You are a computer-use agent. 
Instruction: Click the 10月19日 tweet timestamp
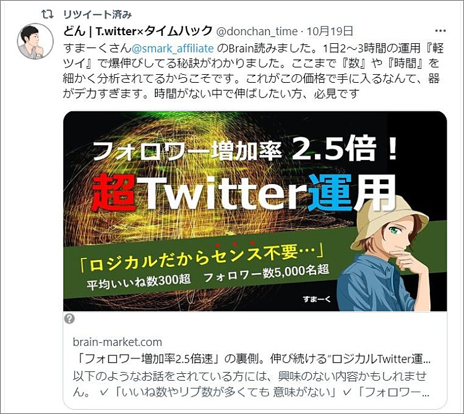click(330, 32)
